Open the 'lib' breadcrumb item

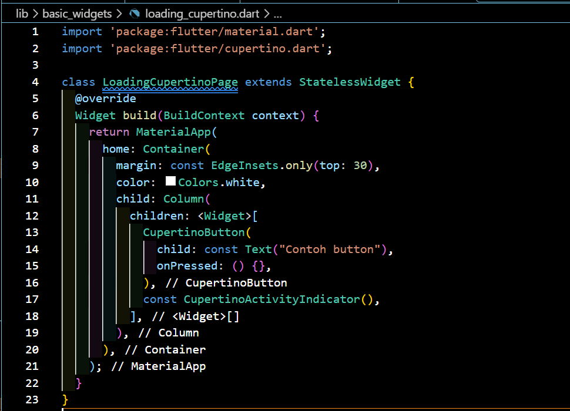[22, 14]
